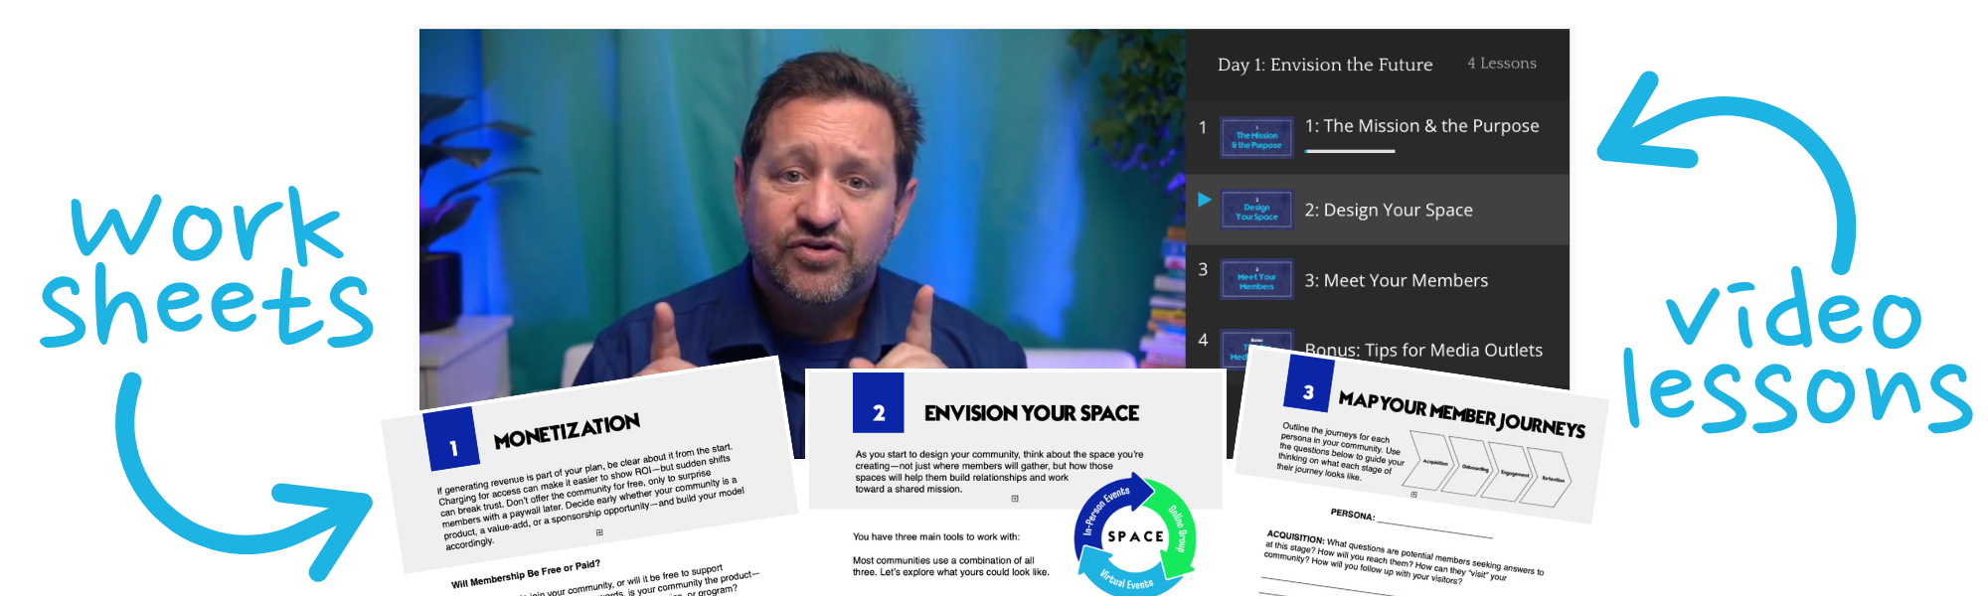The width and height of the screenshot is (1988, 596).
Task: Click the blue number 1 worksheet badge
Action: click(x=452, y=438)
